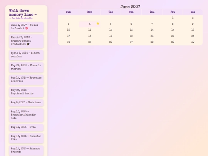Click calendar date 7
Viewport: 208px width, 156px height.
click(152, 24)
